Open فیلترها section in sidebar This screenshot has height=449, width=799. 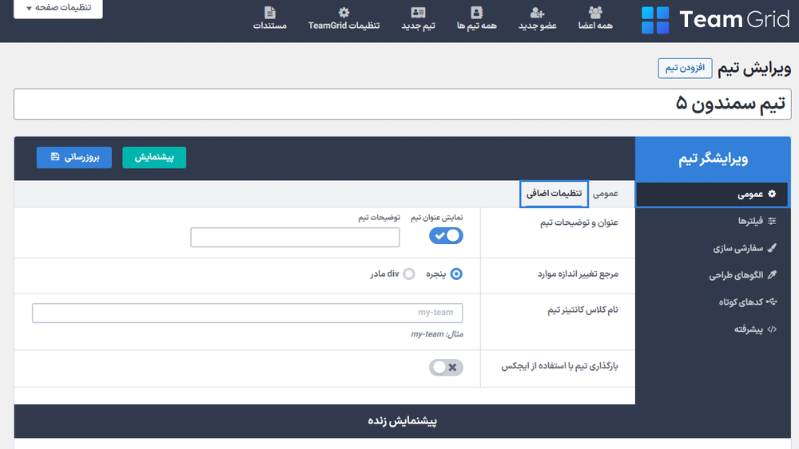749,220
